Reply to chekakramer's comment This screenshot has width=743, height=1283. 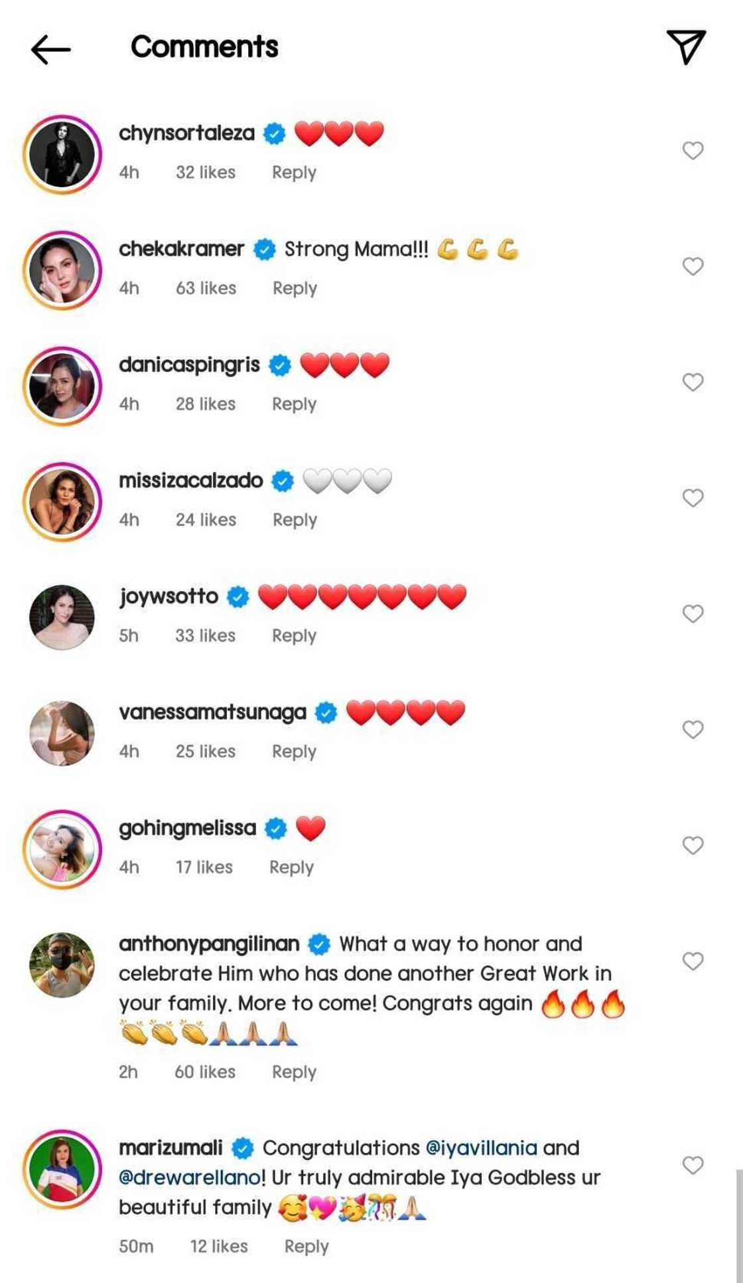(295, 288)
